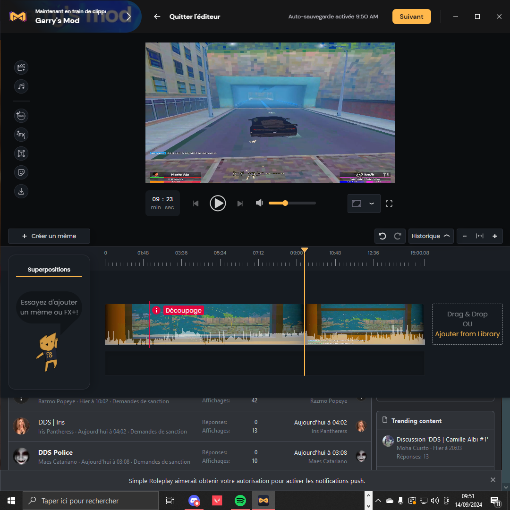Click the Medal logo at top left

coord(18,16)
